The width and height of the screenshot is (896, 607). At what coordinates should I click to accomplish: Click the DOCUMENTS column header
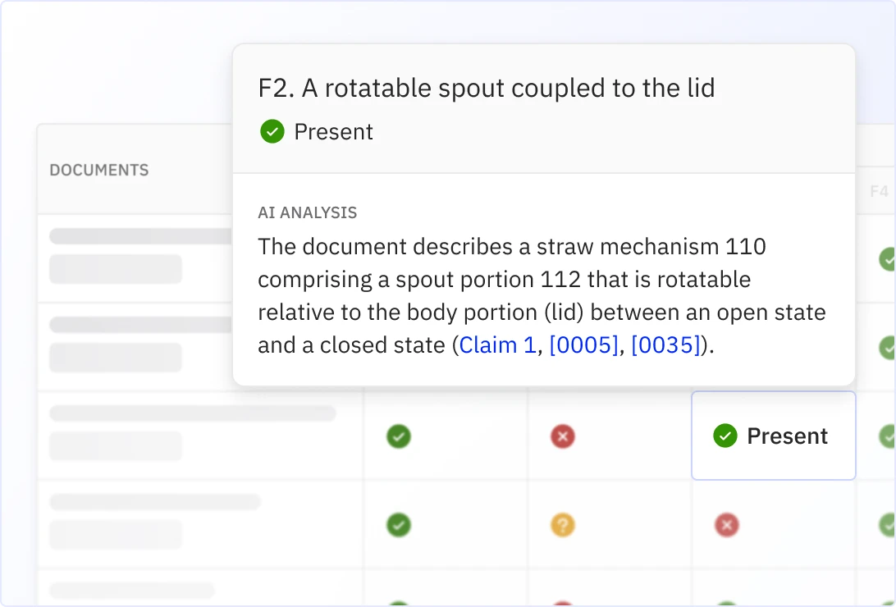click(99, 171)
